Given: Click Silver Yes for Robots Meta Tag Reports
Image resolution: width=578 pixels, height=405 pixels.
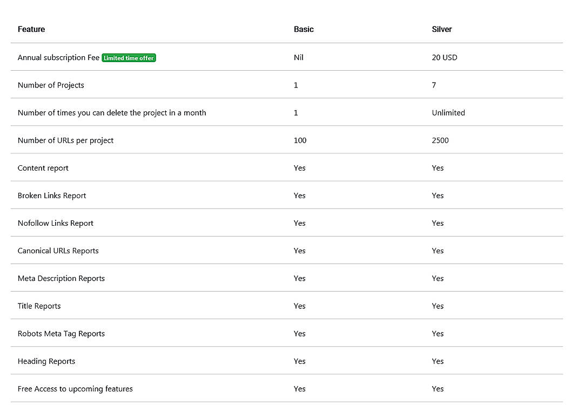Looking at the screenshot, I should (x=438, y=334).
